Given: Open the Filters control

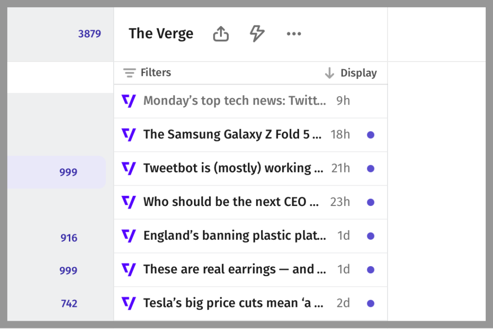Looking at the screenshot, I should (x=147, y=73).
